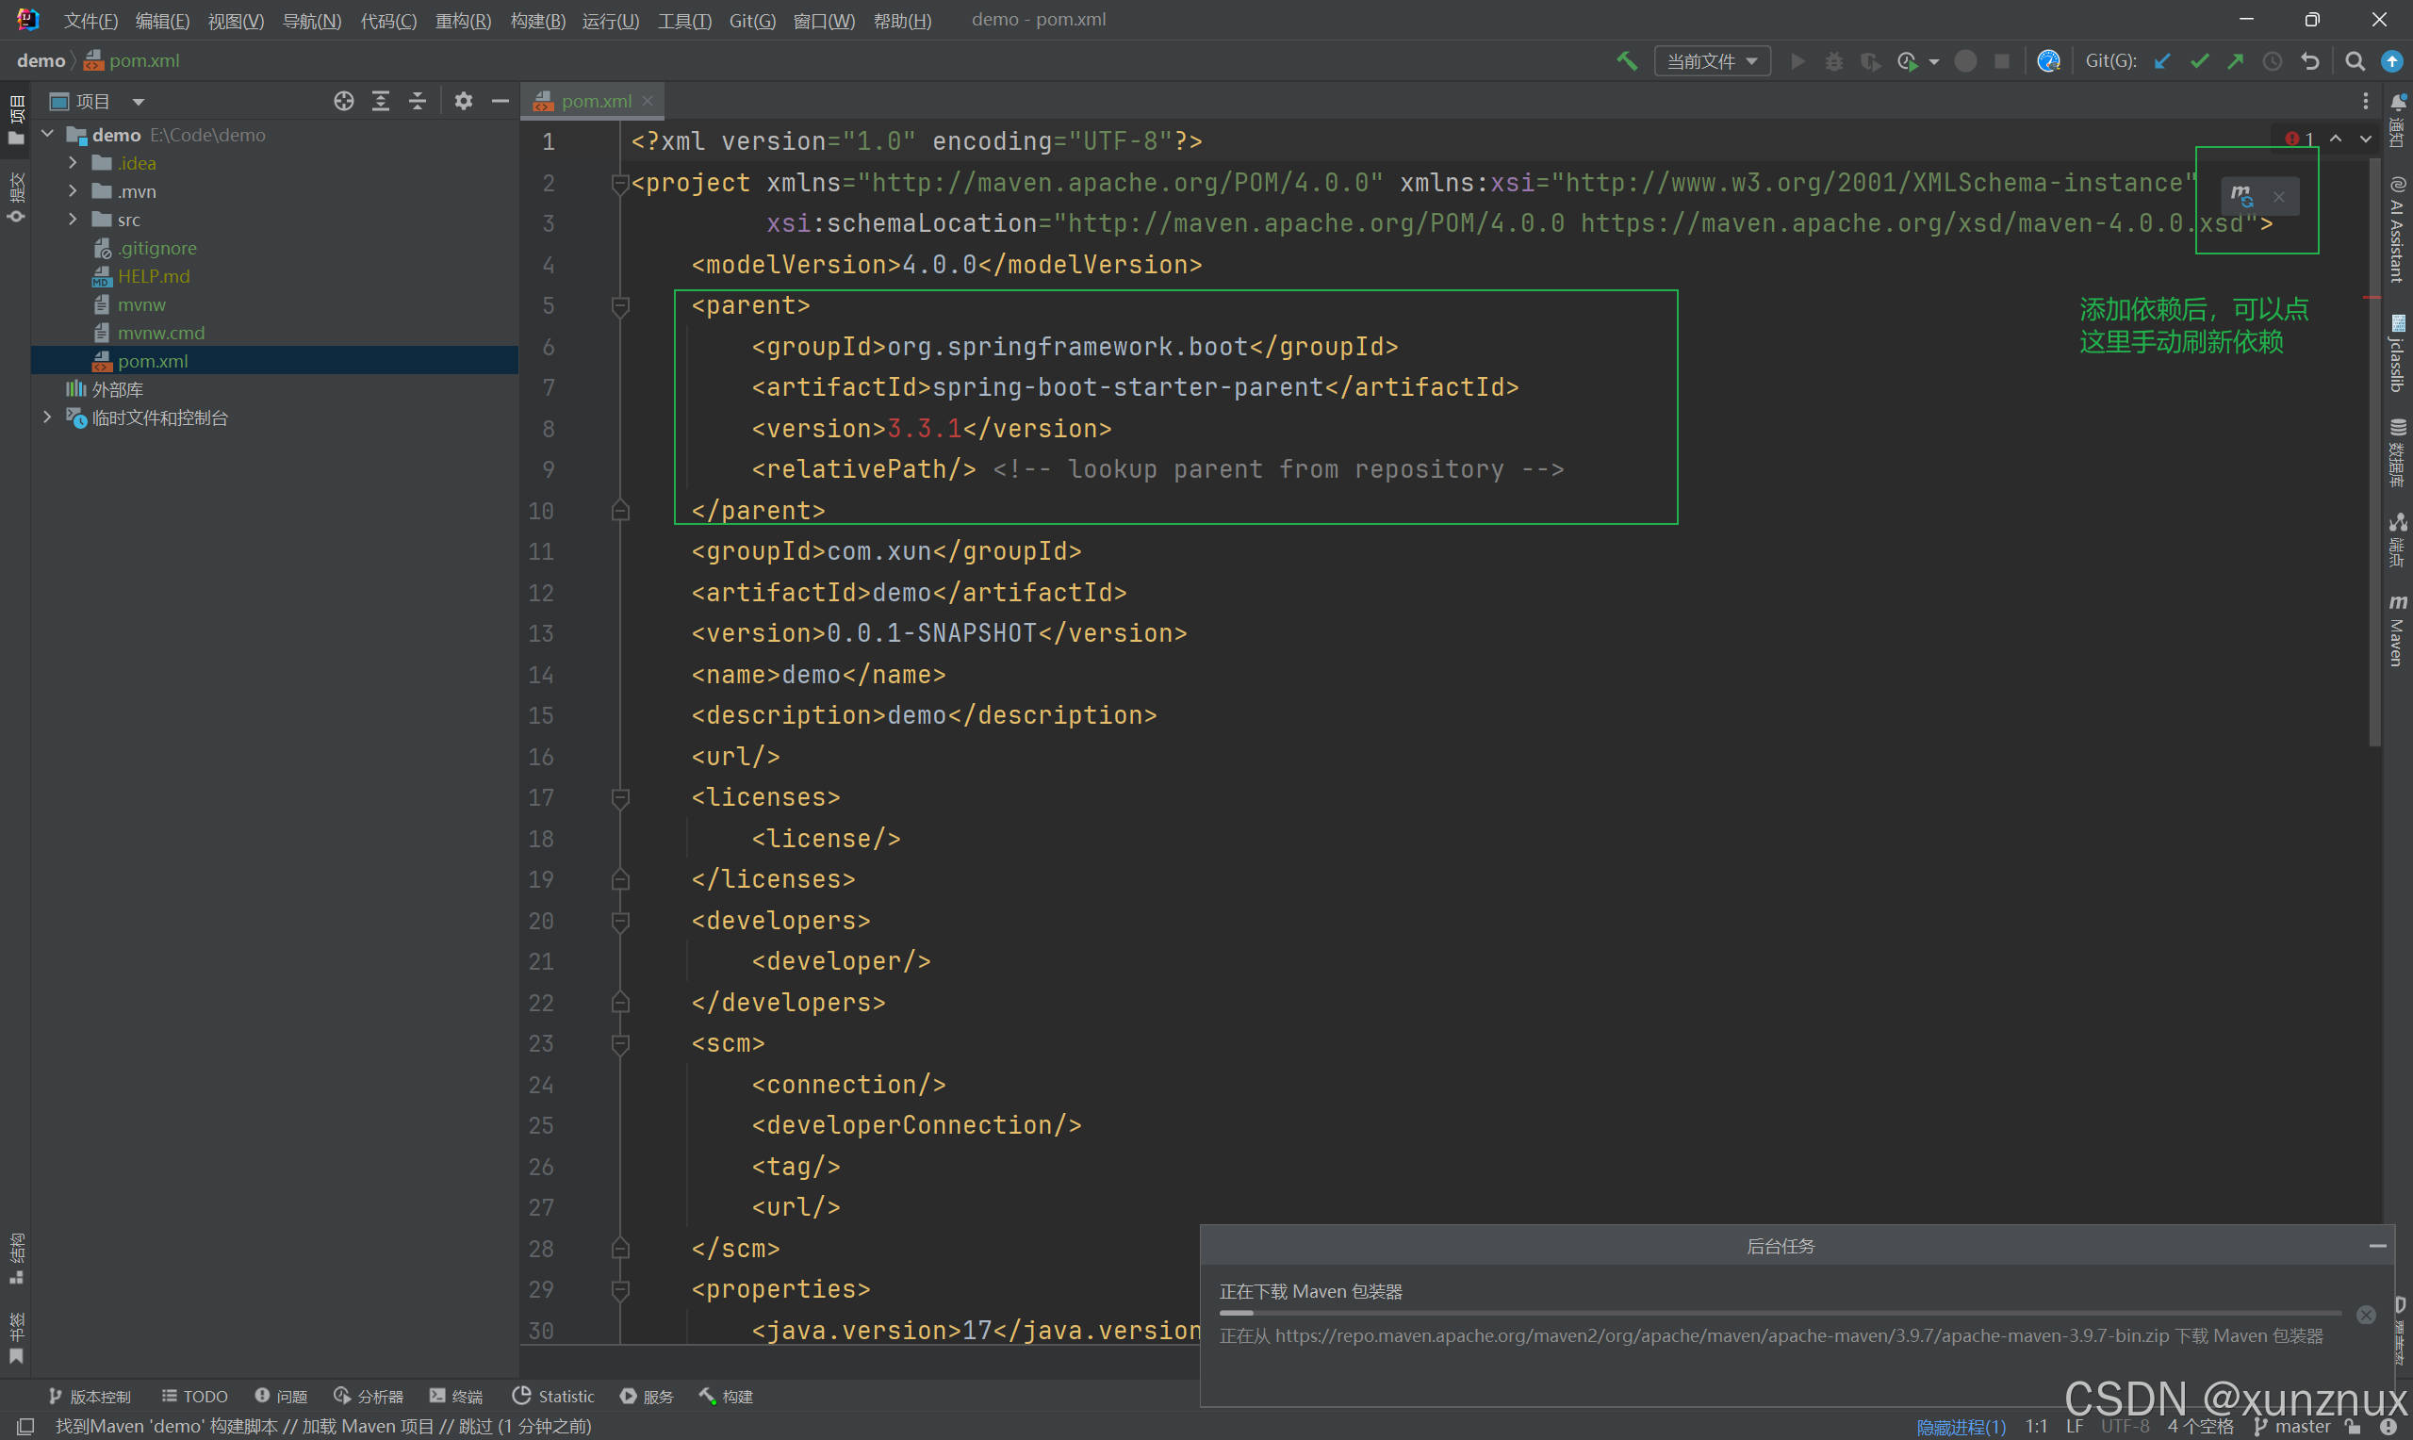
Task: Click the red error indicator showing 1
Action: tap(2299, 139)
